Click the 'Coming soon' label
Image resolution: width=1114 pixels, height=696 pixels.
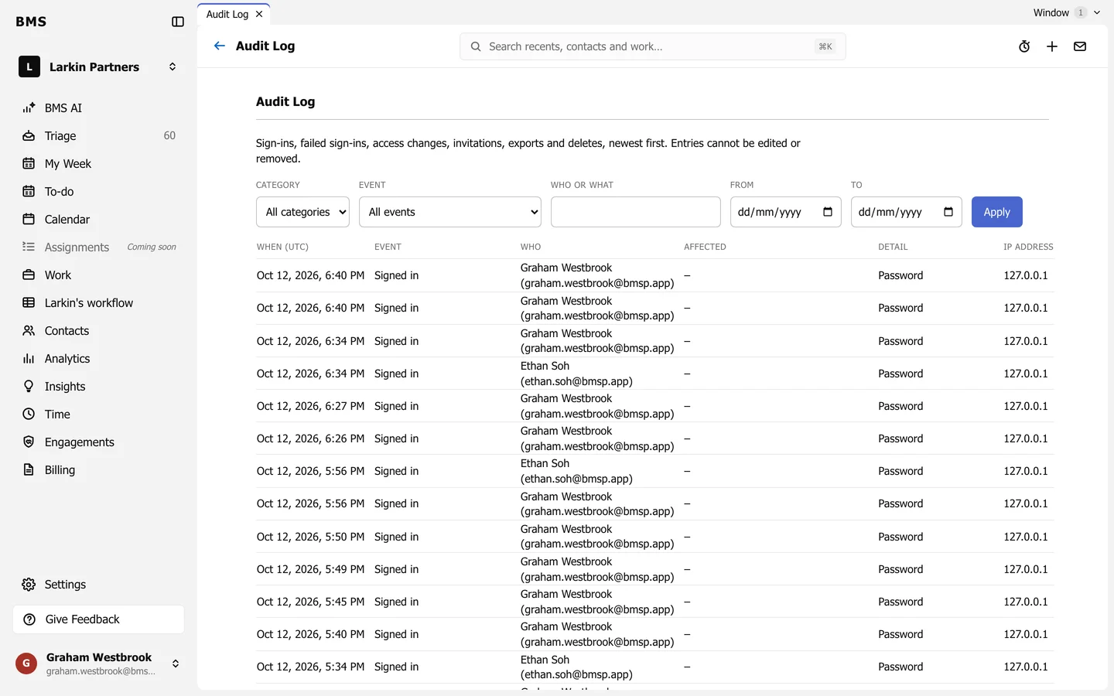152,247
